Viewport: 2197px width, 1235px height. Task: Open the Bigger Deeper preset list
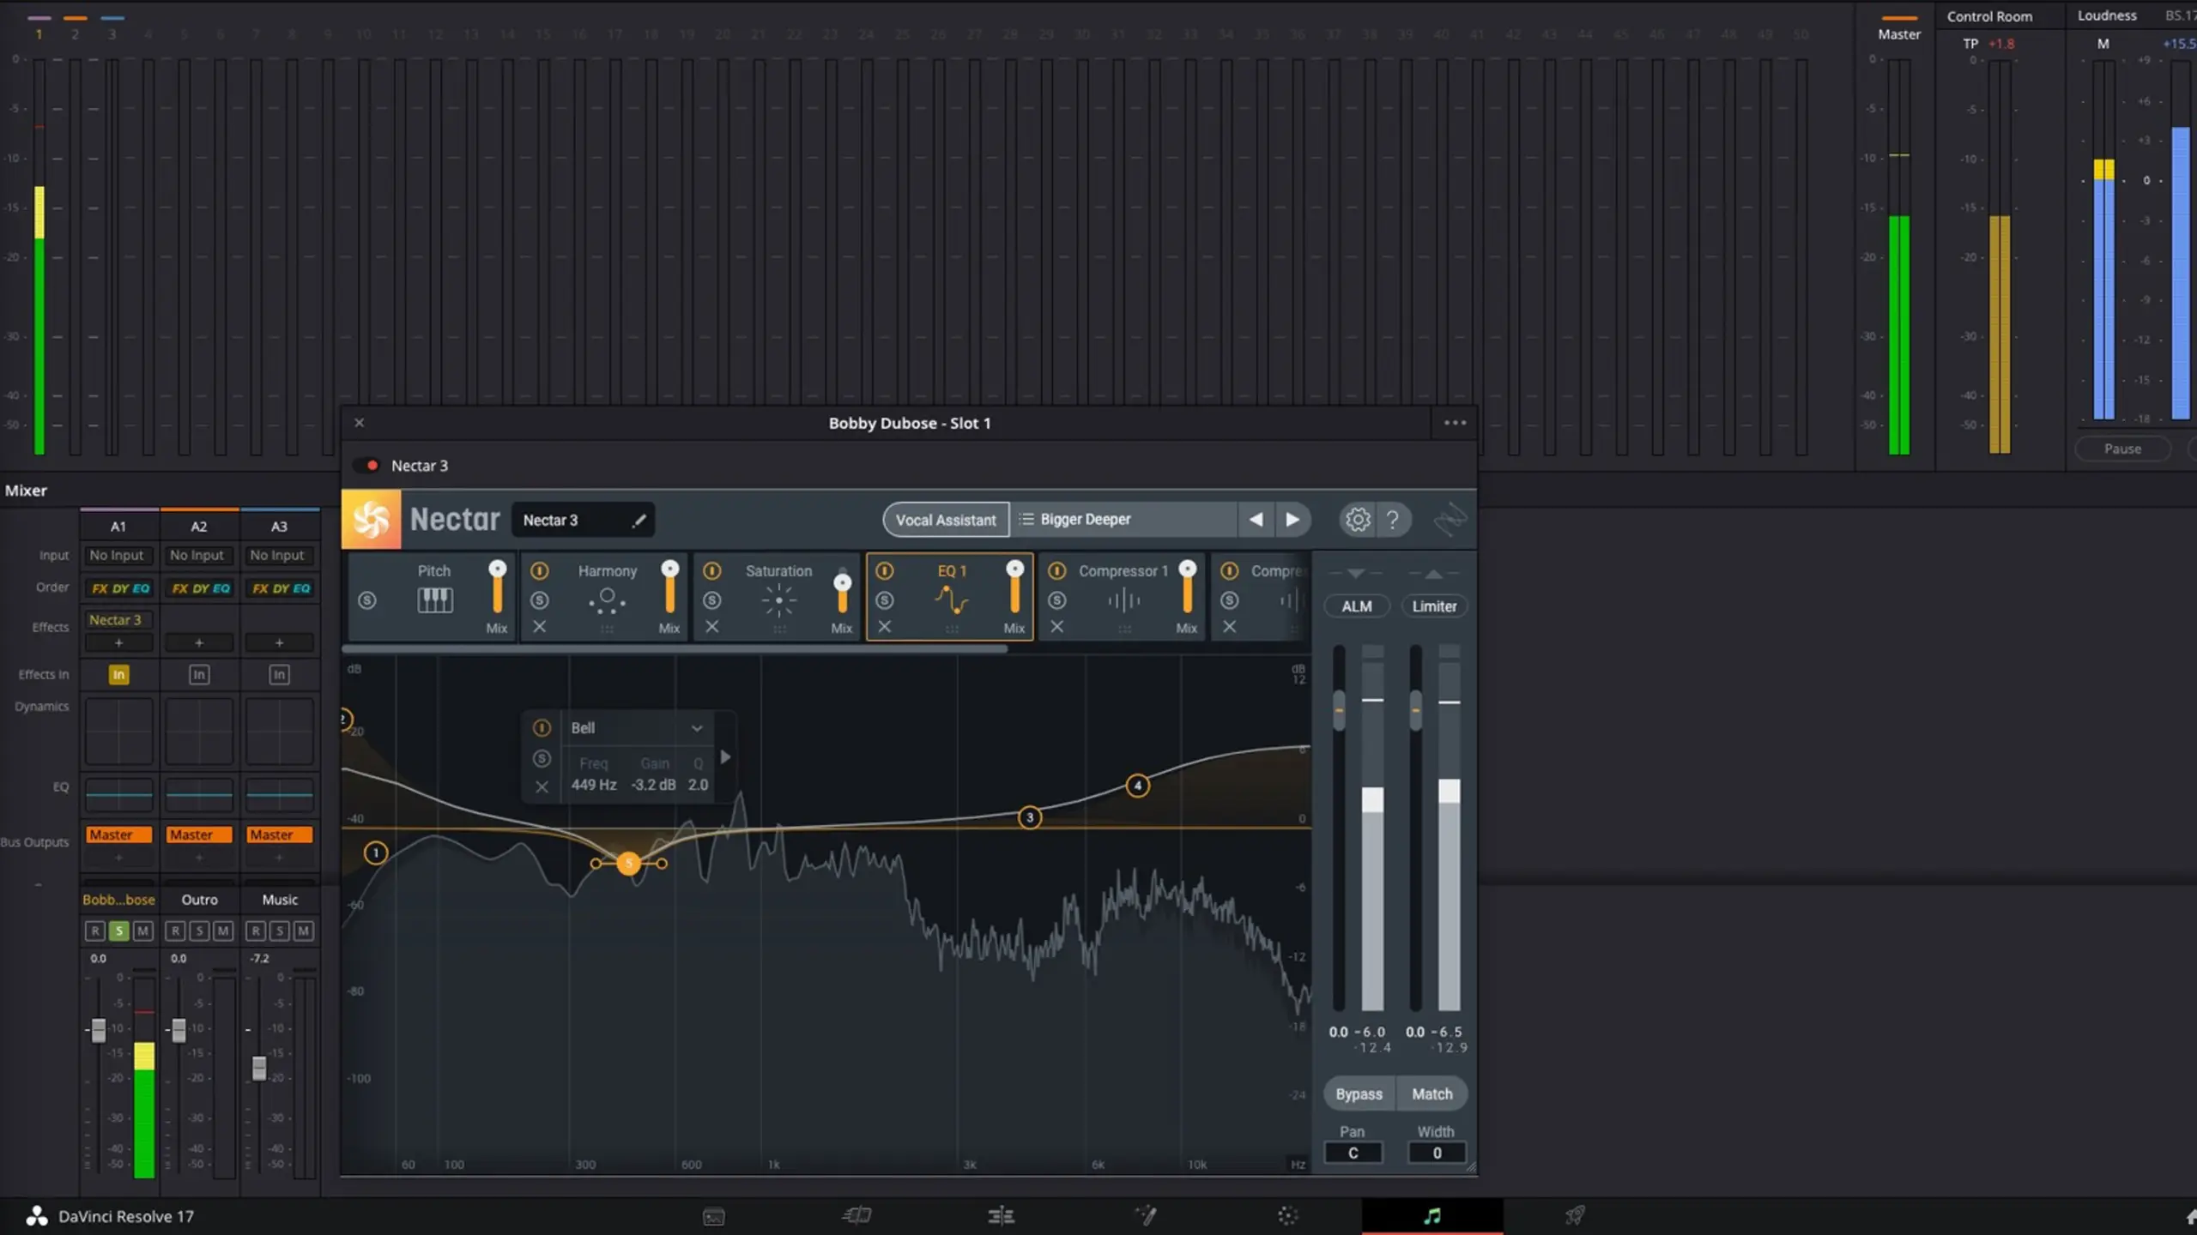pos(1123,520)
